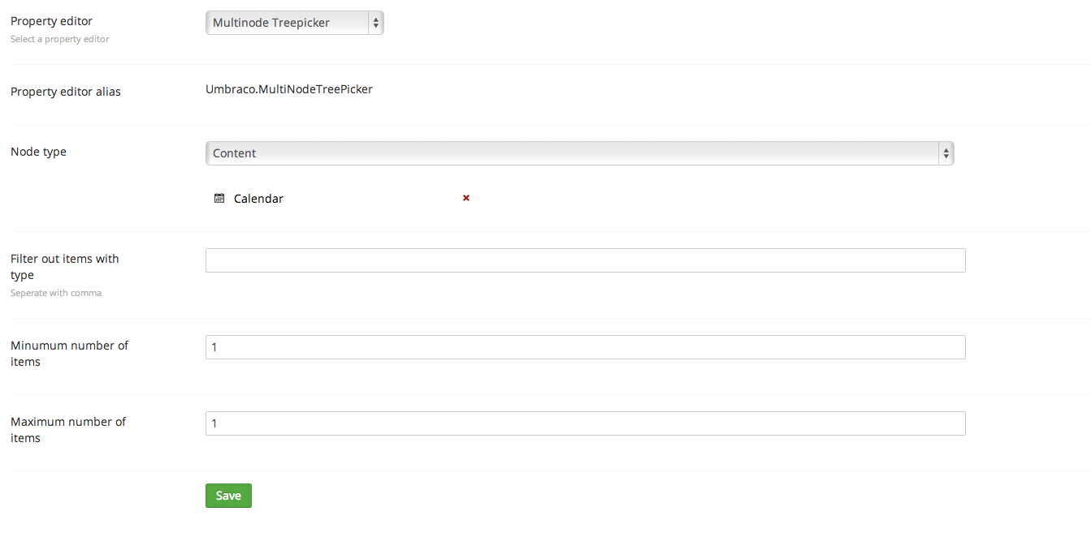This screenshot has height=550, width=1091.
Task: Click the 'Seperate with comma' hint text
Action: [x=56, y=293]
